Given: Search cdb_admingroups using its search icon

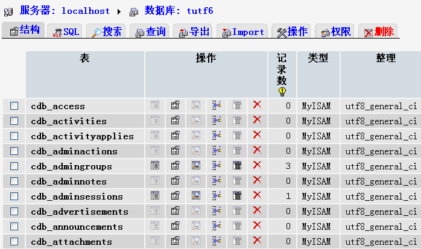Looking at the screenshot, I should (196, 165).
